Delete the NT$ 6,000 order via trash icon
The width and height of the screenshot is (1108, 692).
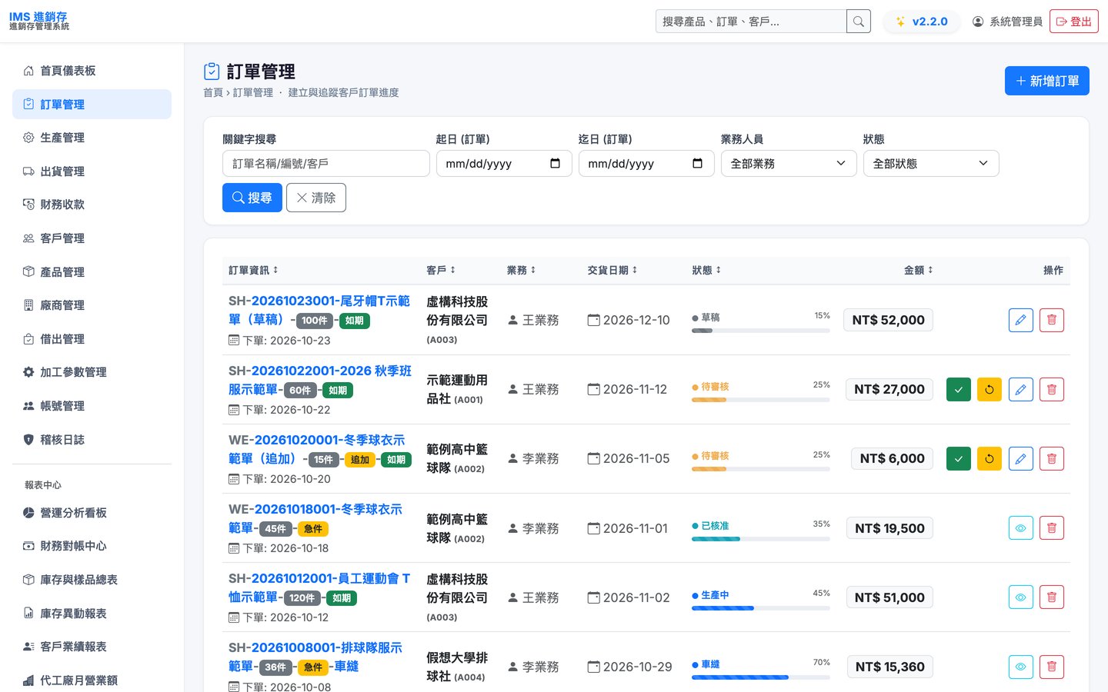[1052, 458]
